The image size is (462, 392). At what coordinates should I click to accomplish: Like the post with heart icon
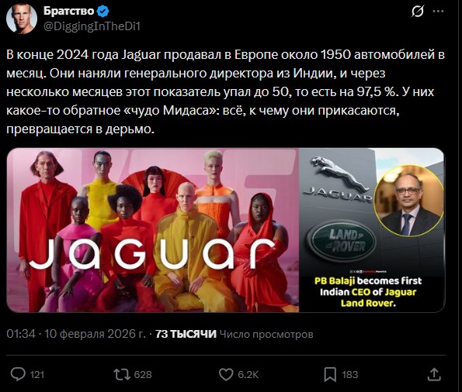(x=226, y=374)
